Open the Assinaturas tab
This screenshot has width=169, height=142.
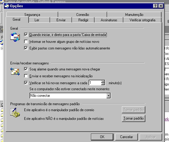coord(109,20)
